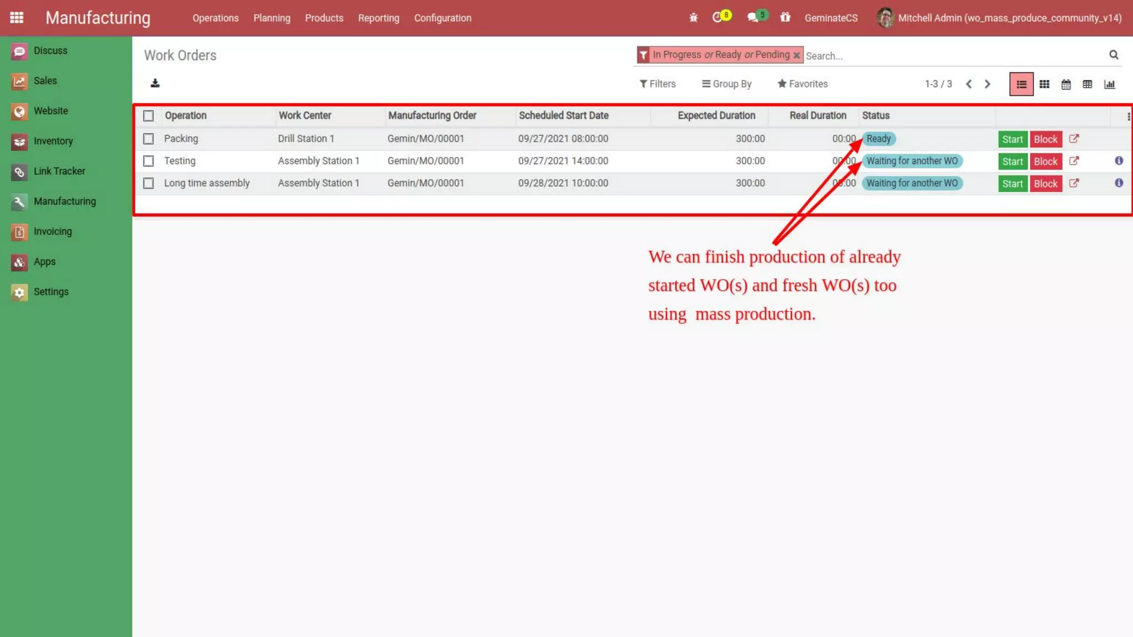Viewport: 1133px width, 637px height.
Task: Open the Operations menu
Action: click(x=215, y=18)
